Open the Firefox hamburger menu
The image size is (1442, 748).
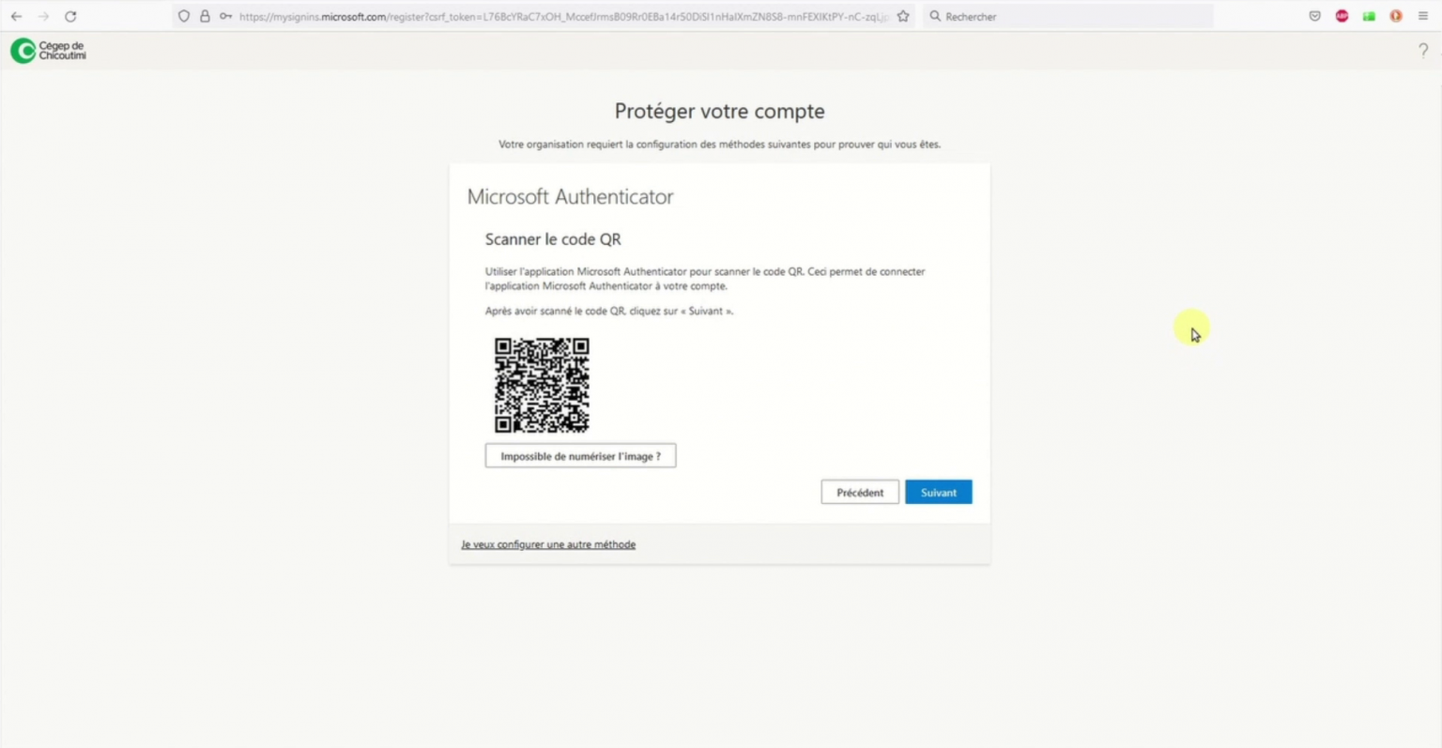click(1423, 16)
